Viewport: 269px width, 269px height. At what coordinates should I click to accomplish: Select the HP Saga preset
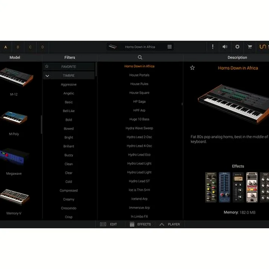[x=139, y=102]
